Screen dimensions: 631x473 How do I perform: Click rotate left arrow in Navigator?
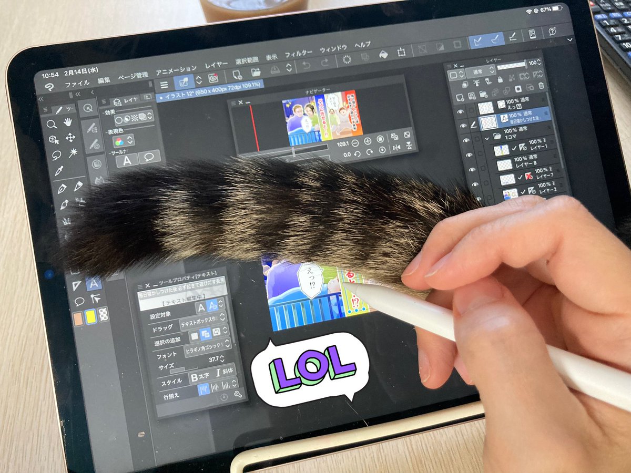click(x=357, y=153)
